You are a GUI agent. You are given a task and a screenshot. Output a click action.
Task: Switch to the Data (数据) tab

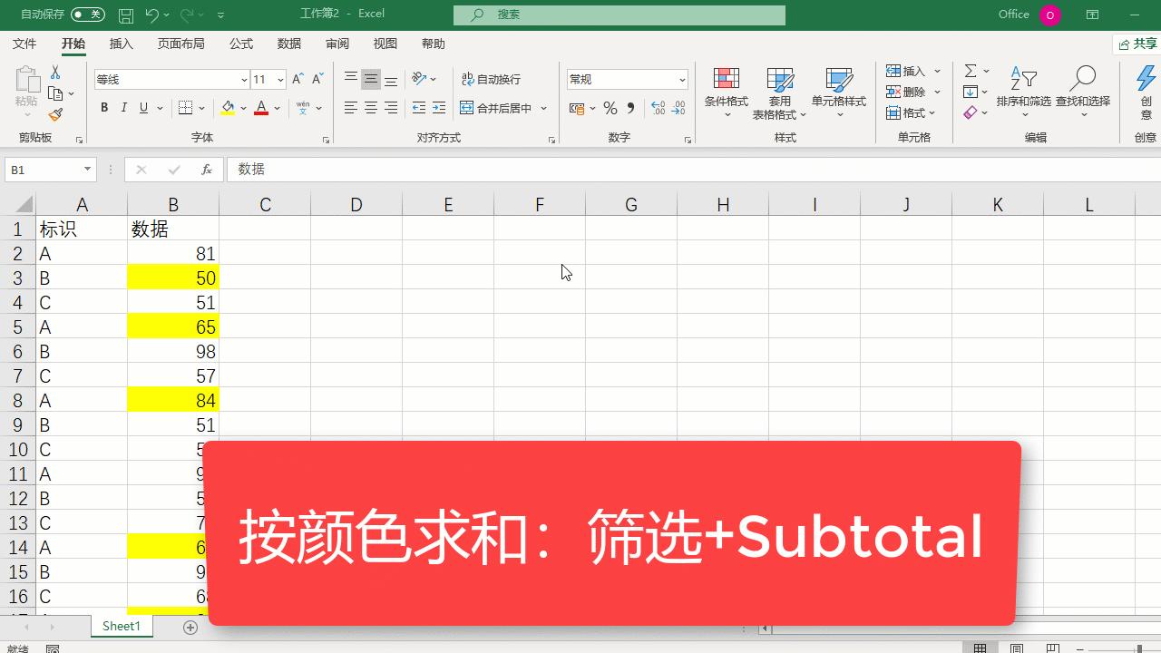(x=289, y=44)
